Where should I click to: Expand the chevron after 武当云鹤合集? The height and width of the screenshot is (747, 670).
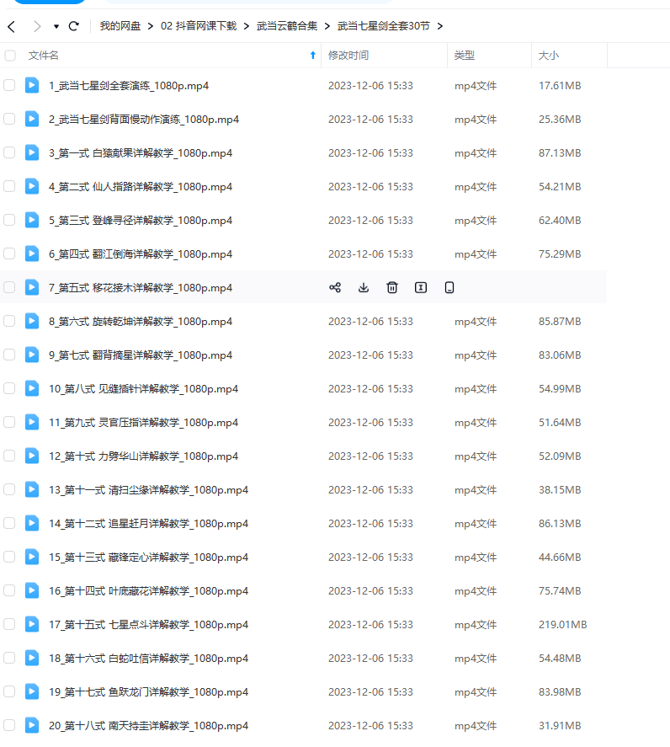tap(327, 26)
